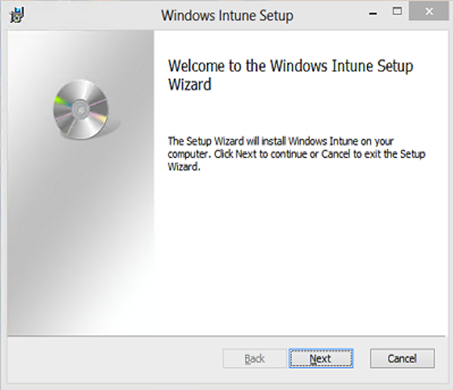Cancel the Windows Intune installation
Image resolution: width=453 pixels, height=390 pixels.
[x=402, y=359]
